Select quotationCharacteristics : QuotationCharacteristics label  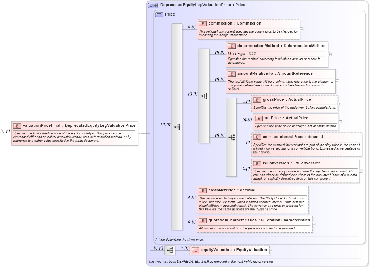click(259, 220)
